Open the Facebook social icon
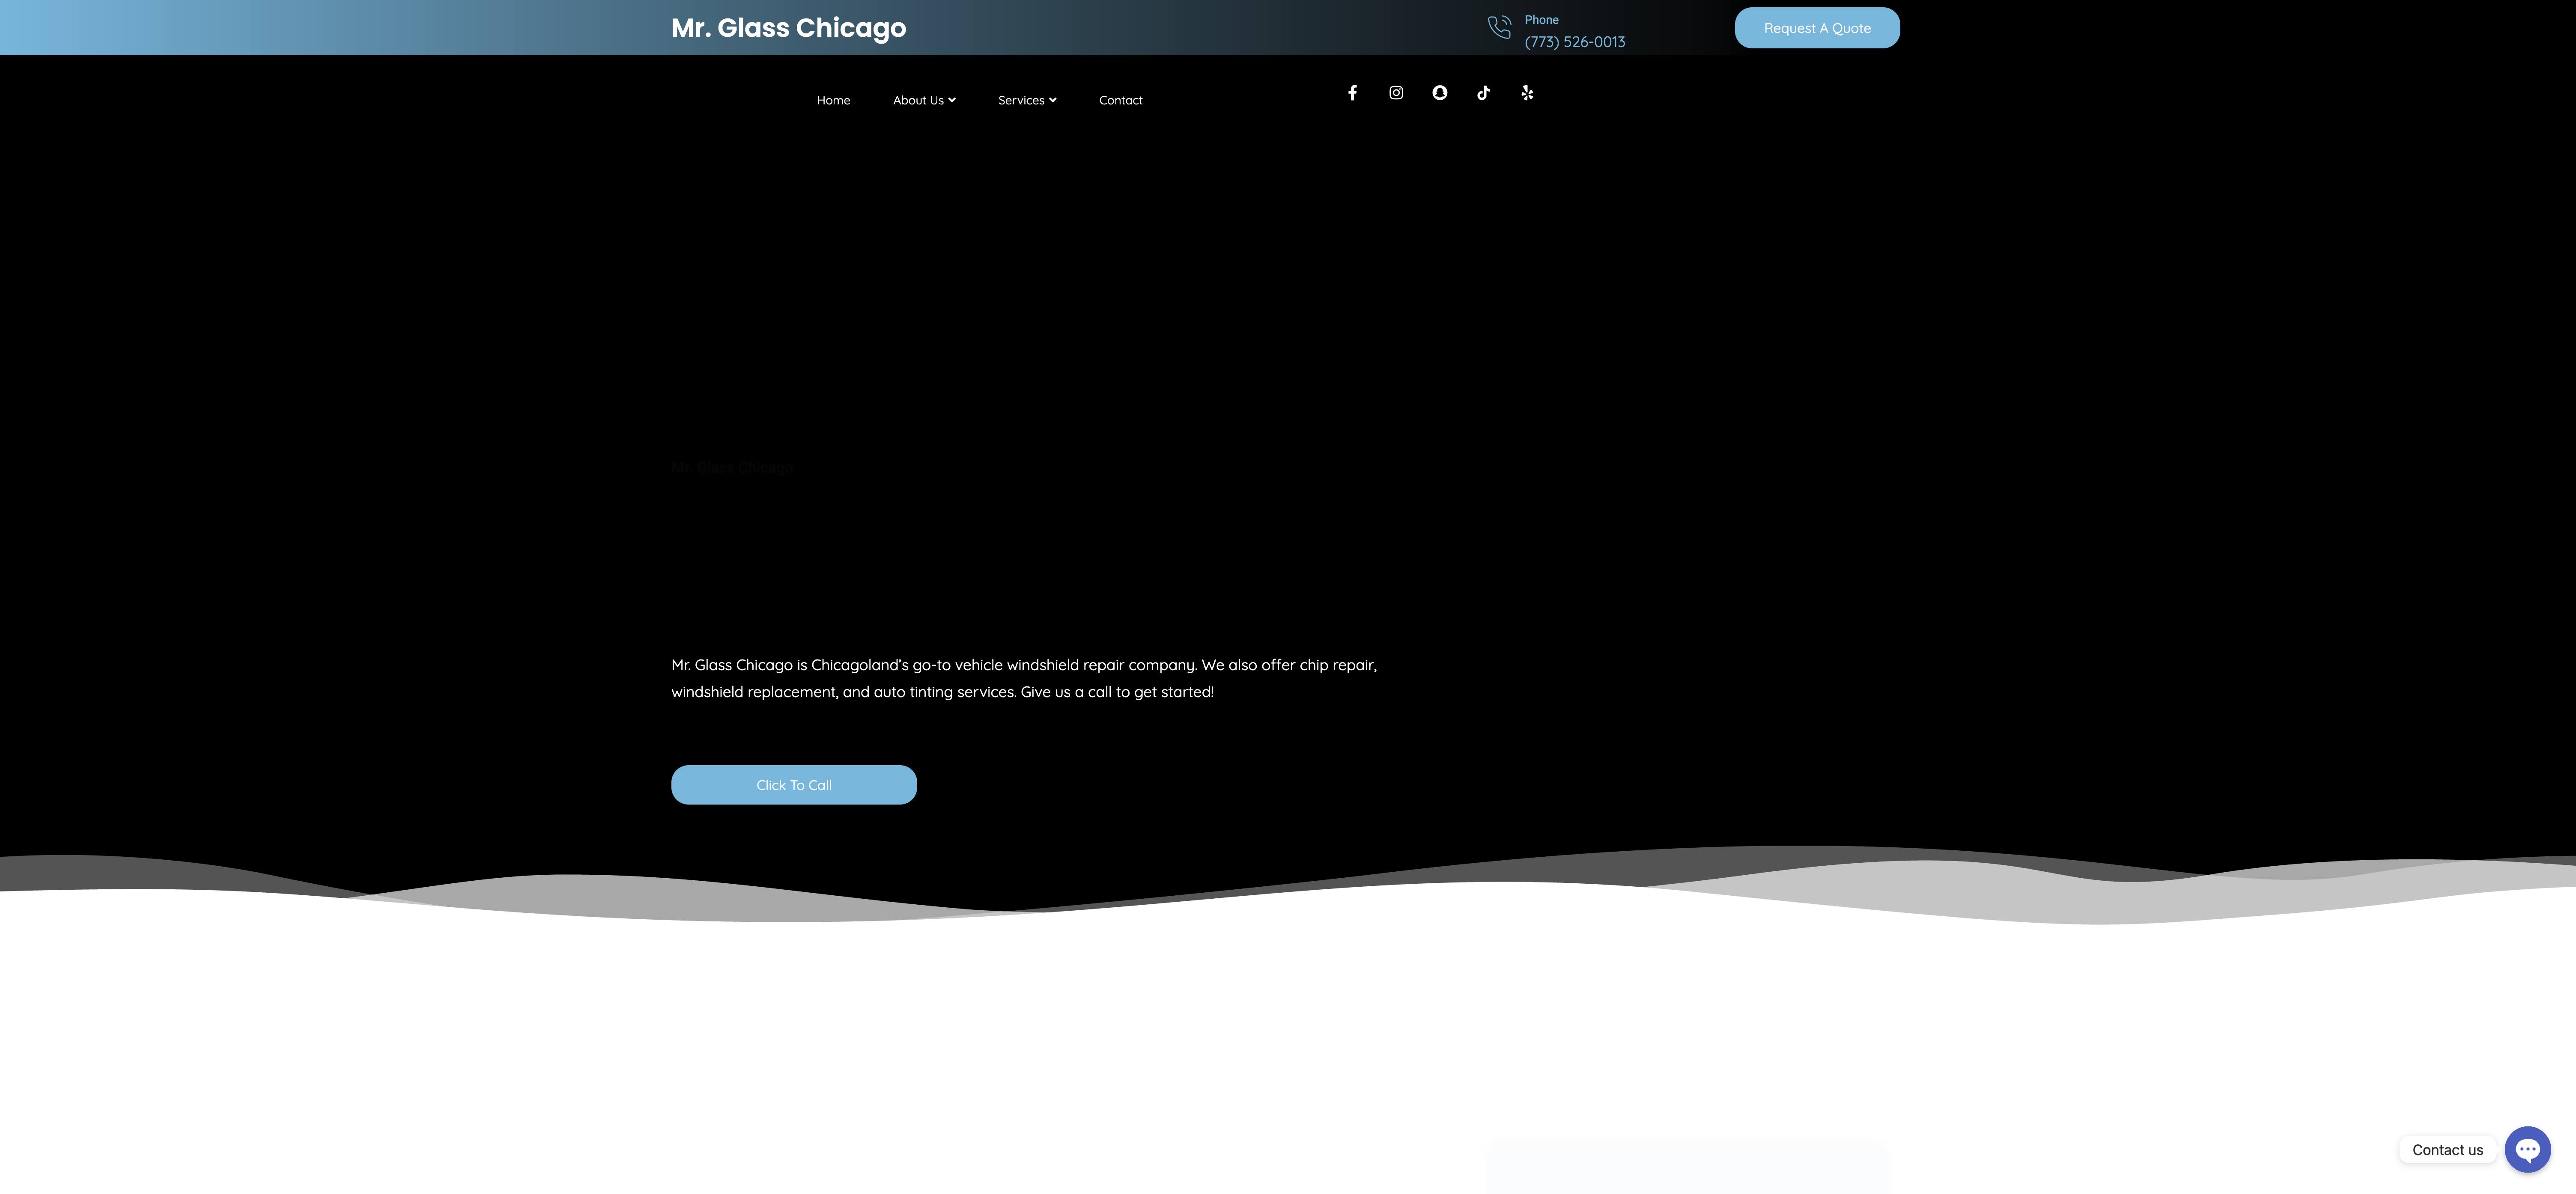 click(x=1352, y=93)
